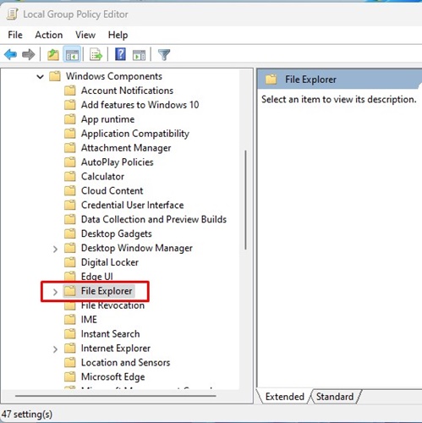Click the Export List toolbar icon
Image resolution: width=422 pixels, height=423 pixels.
pos(96,54)
